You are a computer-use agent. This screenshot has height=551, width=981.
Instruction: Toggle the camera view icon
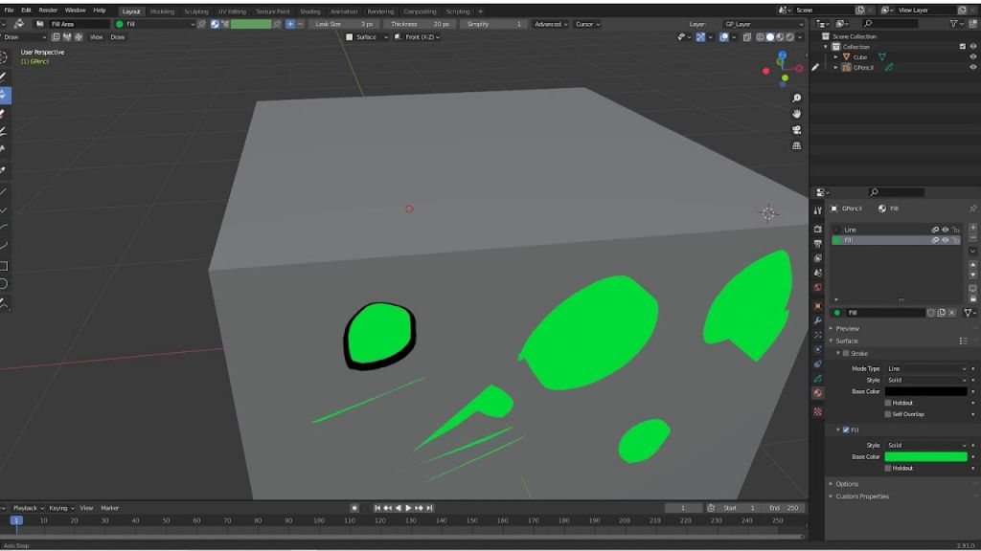pos(796,130)
